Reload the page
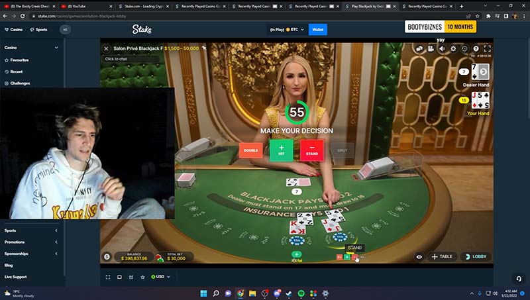The width and height of the screenshot is (530, 300). 23,16
